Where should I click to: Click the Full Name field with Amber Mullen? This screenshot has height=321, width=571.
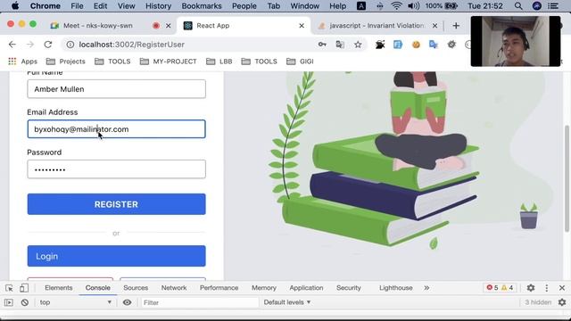[116, 89]
